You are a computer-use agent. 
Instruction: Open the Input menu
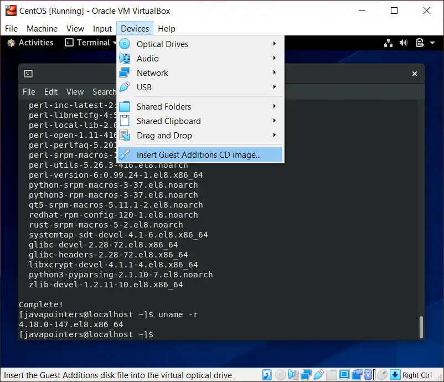[x=102, y=29]
